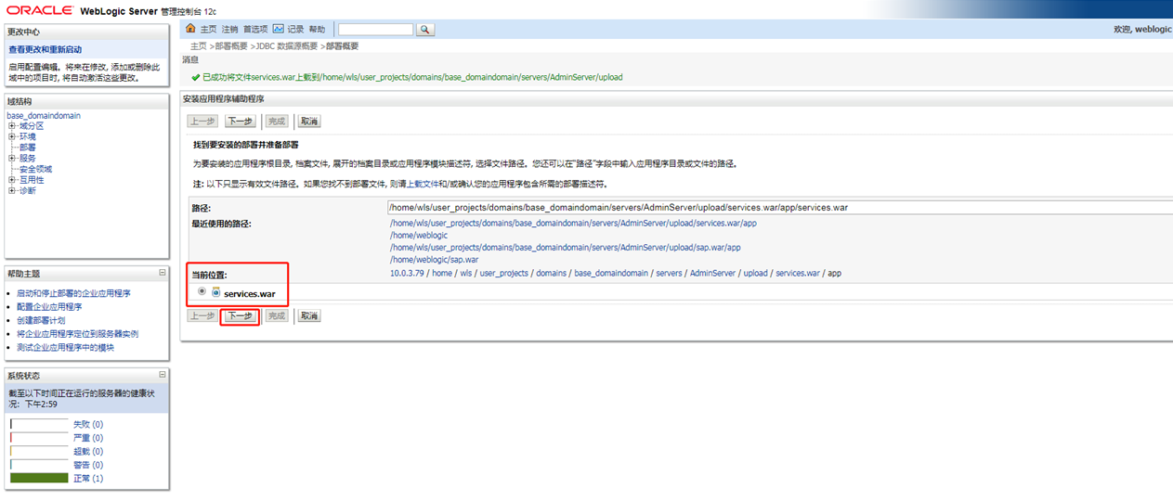The image size is (1173, 501).
Task: Click inside the toolbar search field
Action: (375, 30)
